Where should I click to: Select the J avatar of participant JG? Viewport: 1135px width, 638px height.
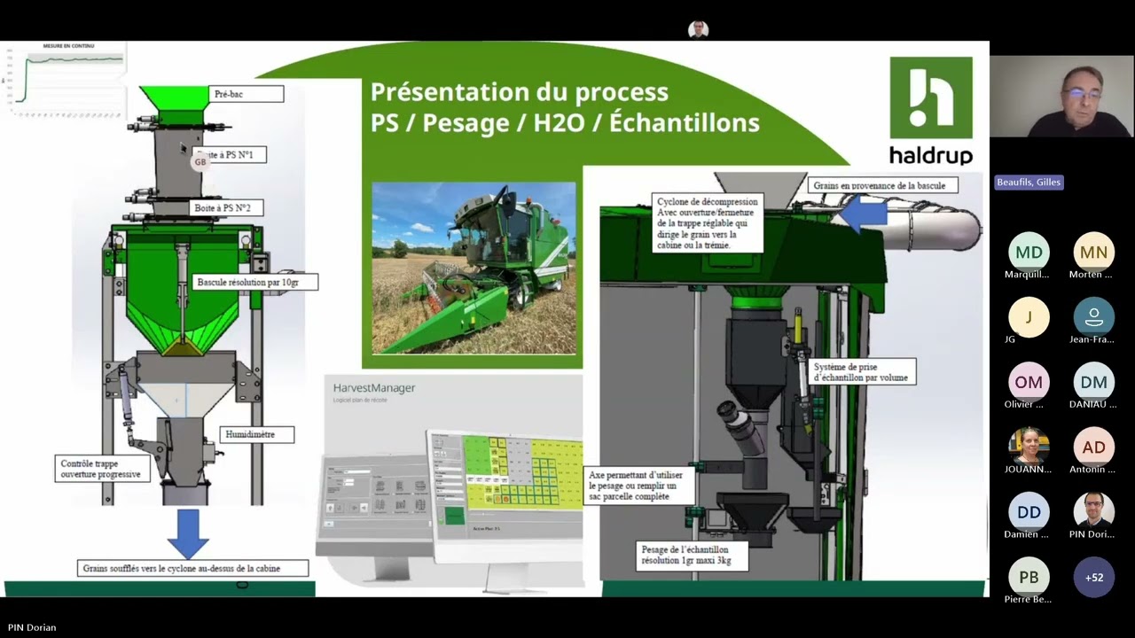click(1029, 317)
